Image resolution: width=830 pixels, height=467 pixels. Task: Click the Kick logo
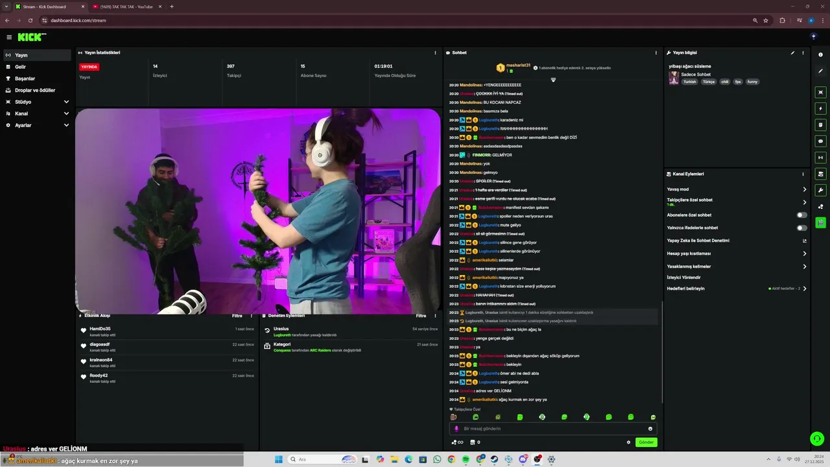point(32,37)
